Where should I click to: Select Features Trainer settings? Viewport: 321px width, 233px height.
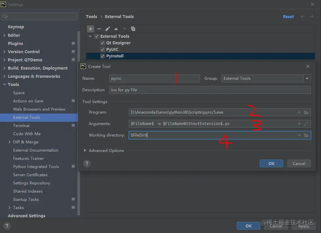point(29,158)
